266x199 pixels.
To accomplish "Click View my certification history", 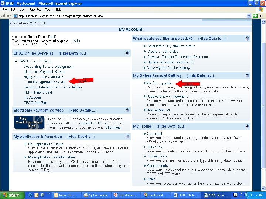I will pyautogui.click(x=168, y=68).
